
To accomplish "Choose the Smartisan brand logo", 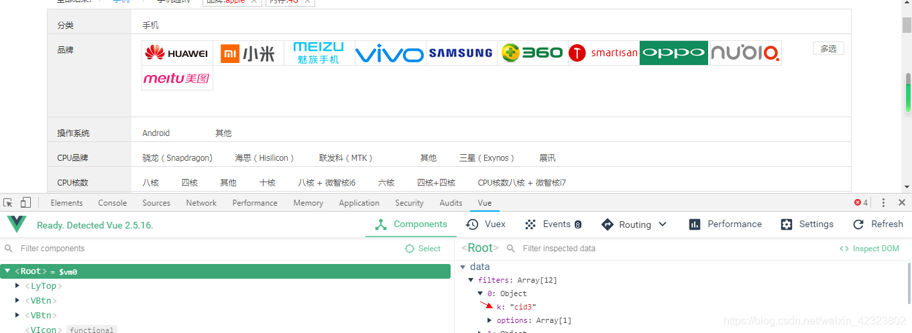I will pyautogui.click(x=604, y=53).
